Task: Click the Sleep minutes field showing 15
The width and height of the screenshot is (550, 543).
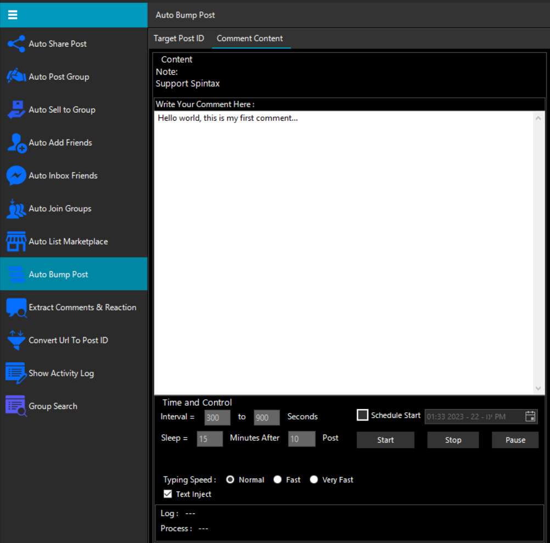Action: (x=210, y=439)
